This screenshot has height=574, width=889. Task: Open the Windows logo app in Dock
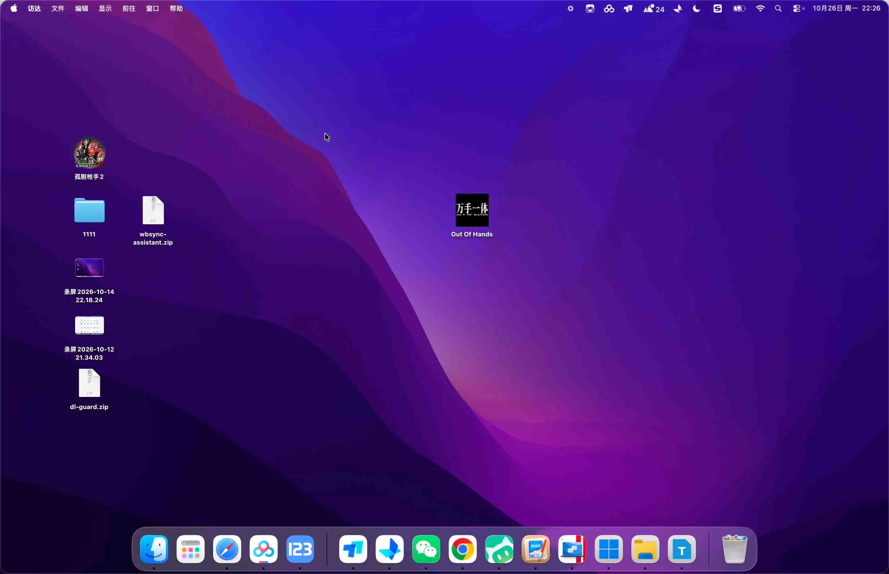click(x=609, y=549)
